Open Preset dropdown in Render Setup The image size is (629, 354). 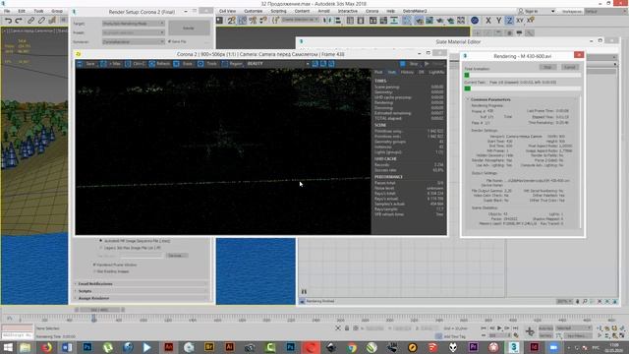(134, 32)
